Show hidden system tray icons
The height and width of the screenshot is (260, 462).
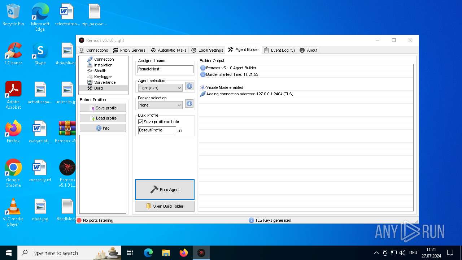tap(376, 253)
